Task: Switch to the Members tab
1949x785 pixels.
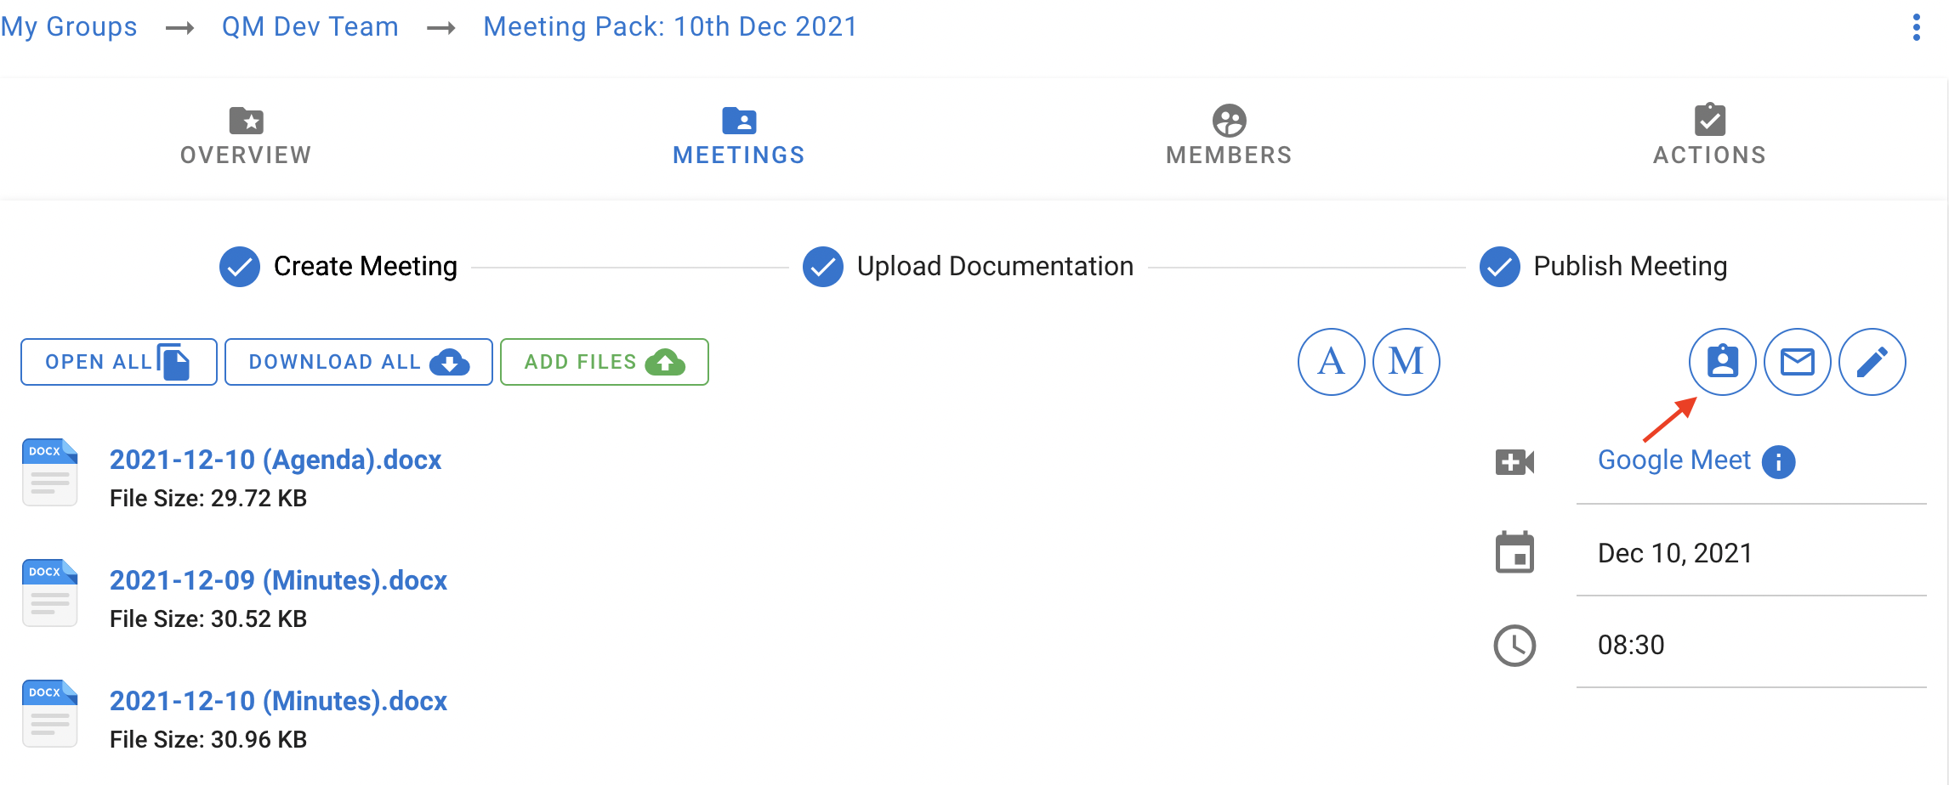Action: (x=1229, y=136)
